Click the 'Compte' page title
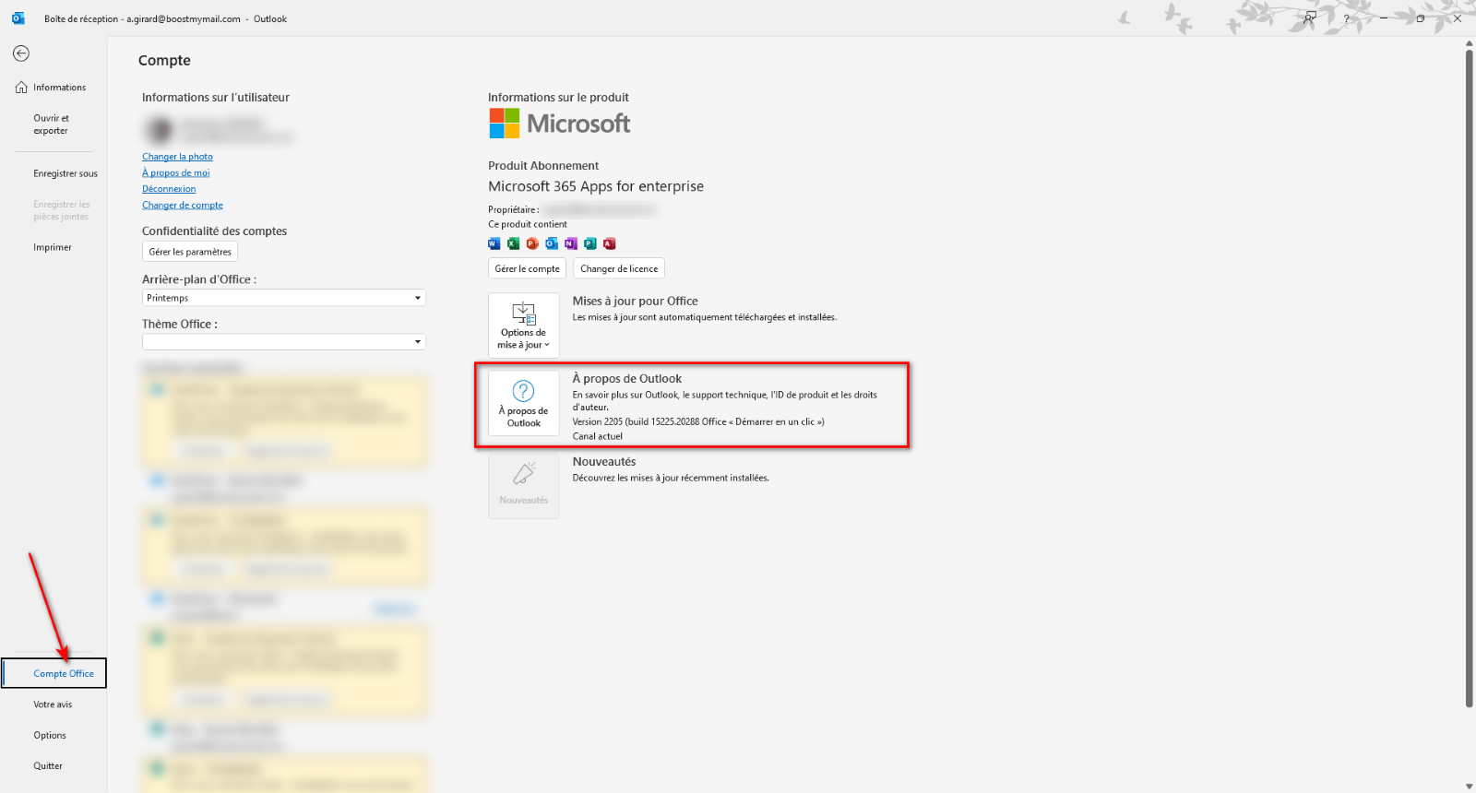This screenshot has height=793, width=1476. pos(164,61)
